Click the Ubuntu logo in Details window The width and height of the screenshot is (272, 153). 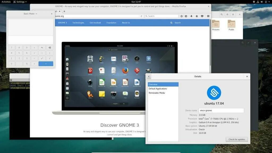214,93
